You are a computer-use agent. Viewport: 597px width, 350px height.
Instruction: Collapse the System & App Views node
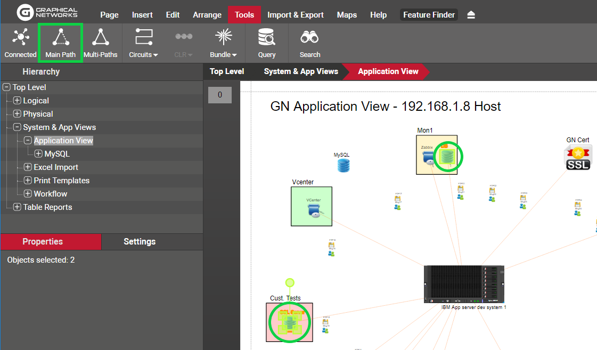click(17, 127)
